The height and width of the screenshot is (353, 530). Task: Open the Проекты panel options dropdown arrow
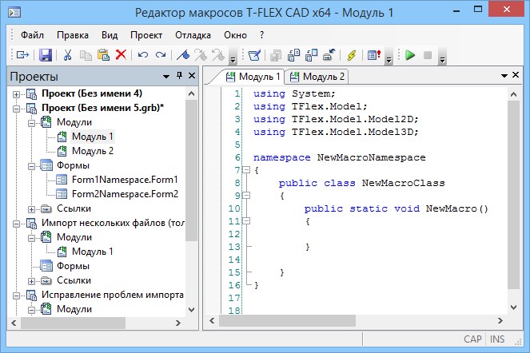[166, 77]
